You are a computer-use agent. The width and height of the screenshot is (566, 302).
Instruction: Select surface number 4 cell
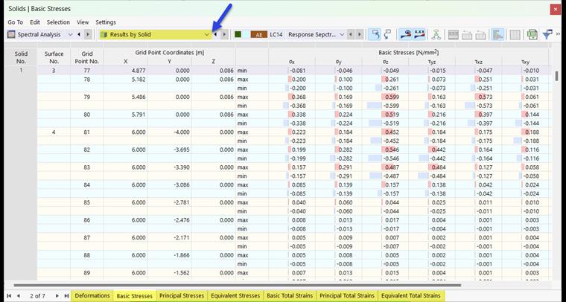point(54,132)
